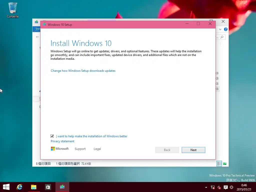Click the volume muted tray icon
This screenshot has width=256, height=192.
(x=219, y=187)
